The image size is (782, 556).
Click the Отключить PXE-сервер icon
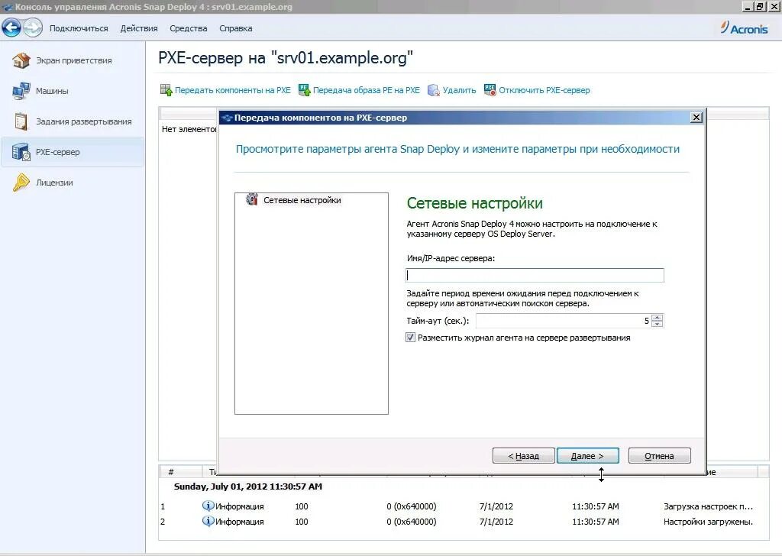[490, 90]
